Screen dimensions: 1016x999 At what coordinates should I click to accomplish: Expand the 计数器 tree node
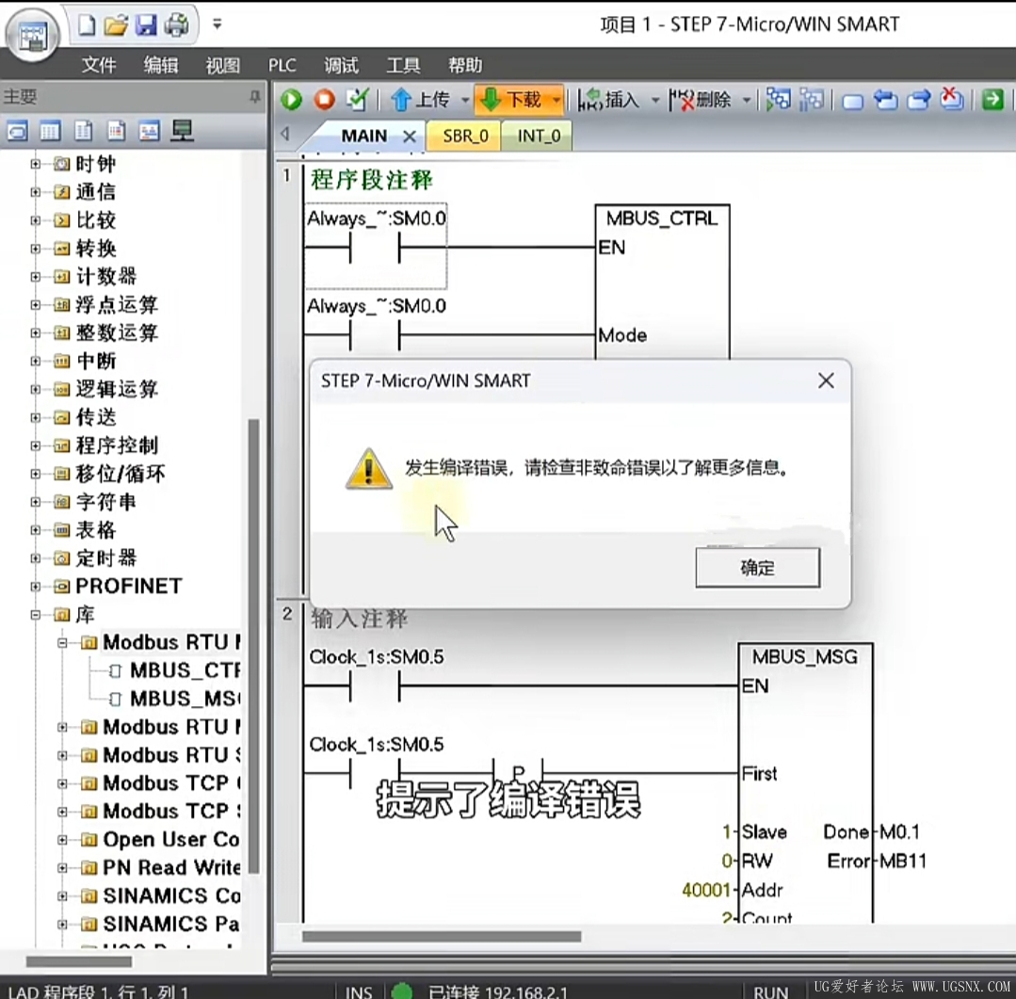[36, 277]
